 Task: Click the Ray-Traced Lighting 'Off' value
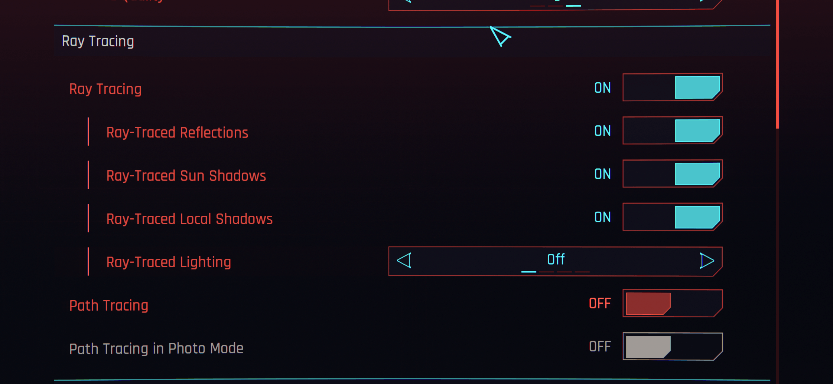pyautogui.click(x=556, y=259)
